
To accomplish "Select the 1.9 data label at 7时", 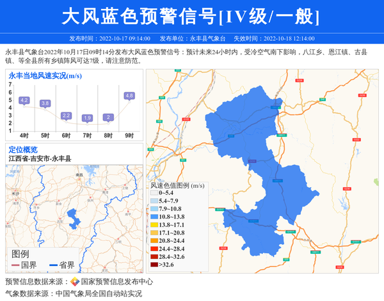I will click(x=87, y=118).
